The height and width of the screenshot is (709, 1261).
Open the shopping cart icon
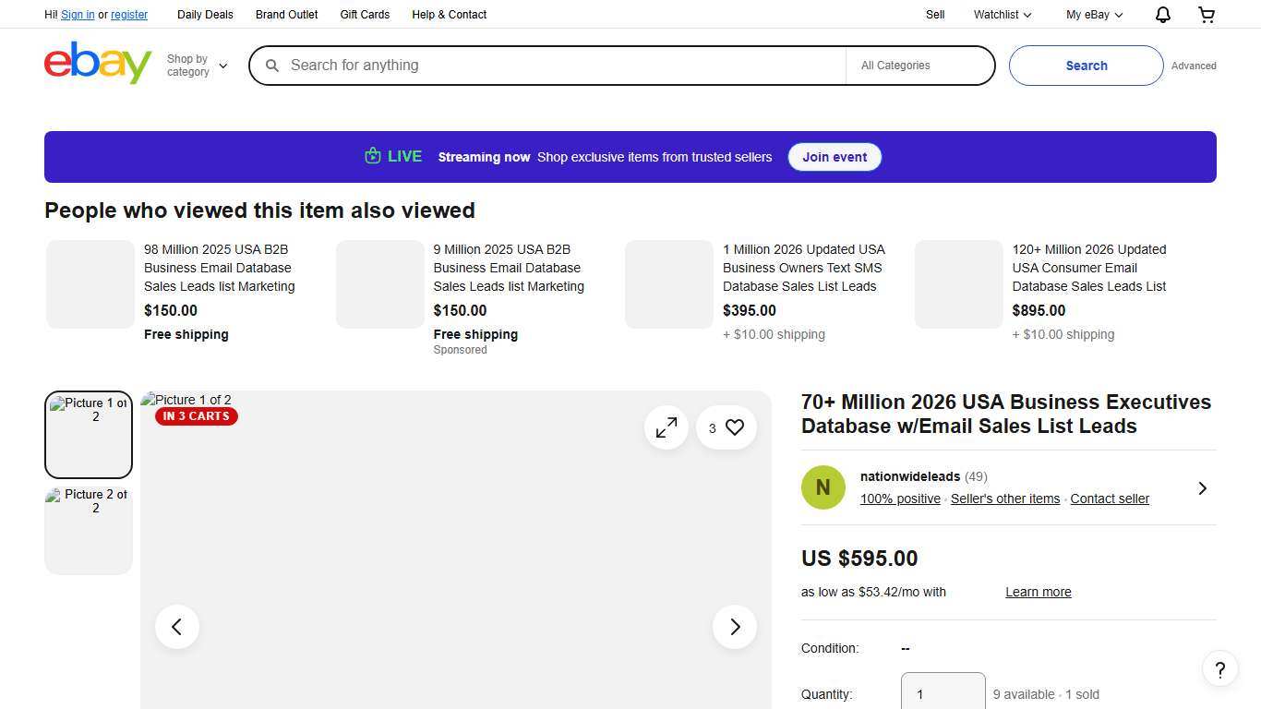[1206, 14]
